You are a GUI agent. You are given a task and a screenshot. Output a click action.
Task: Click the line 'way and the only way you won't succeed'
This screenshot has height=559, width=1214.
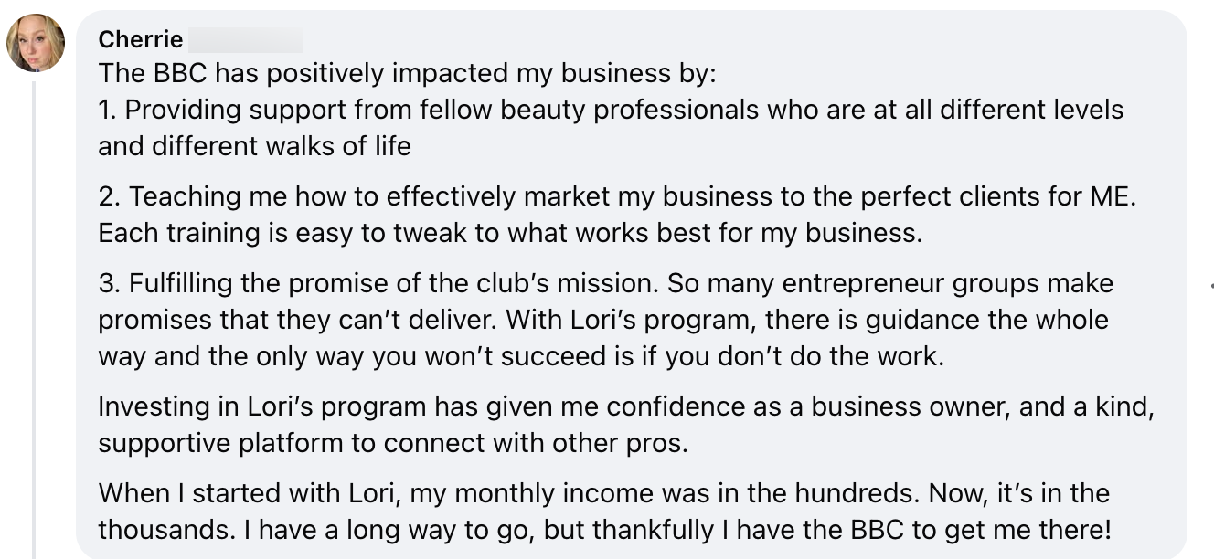point(521,355)
